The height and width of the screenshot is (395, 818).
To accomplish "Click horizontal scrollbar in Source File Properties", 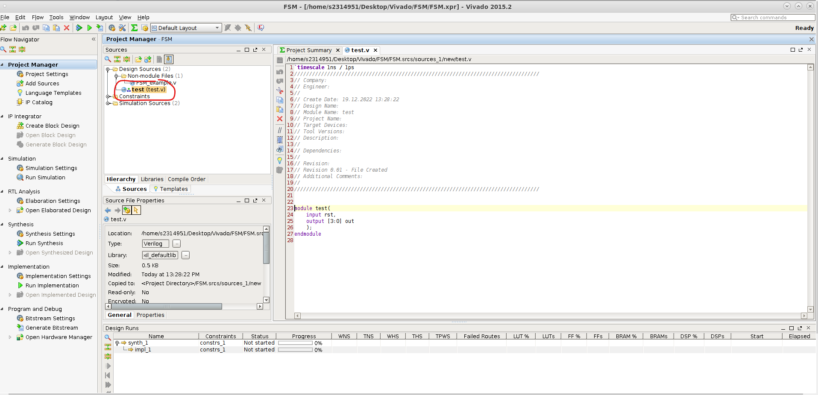I will 166,307.
